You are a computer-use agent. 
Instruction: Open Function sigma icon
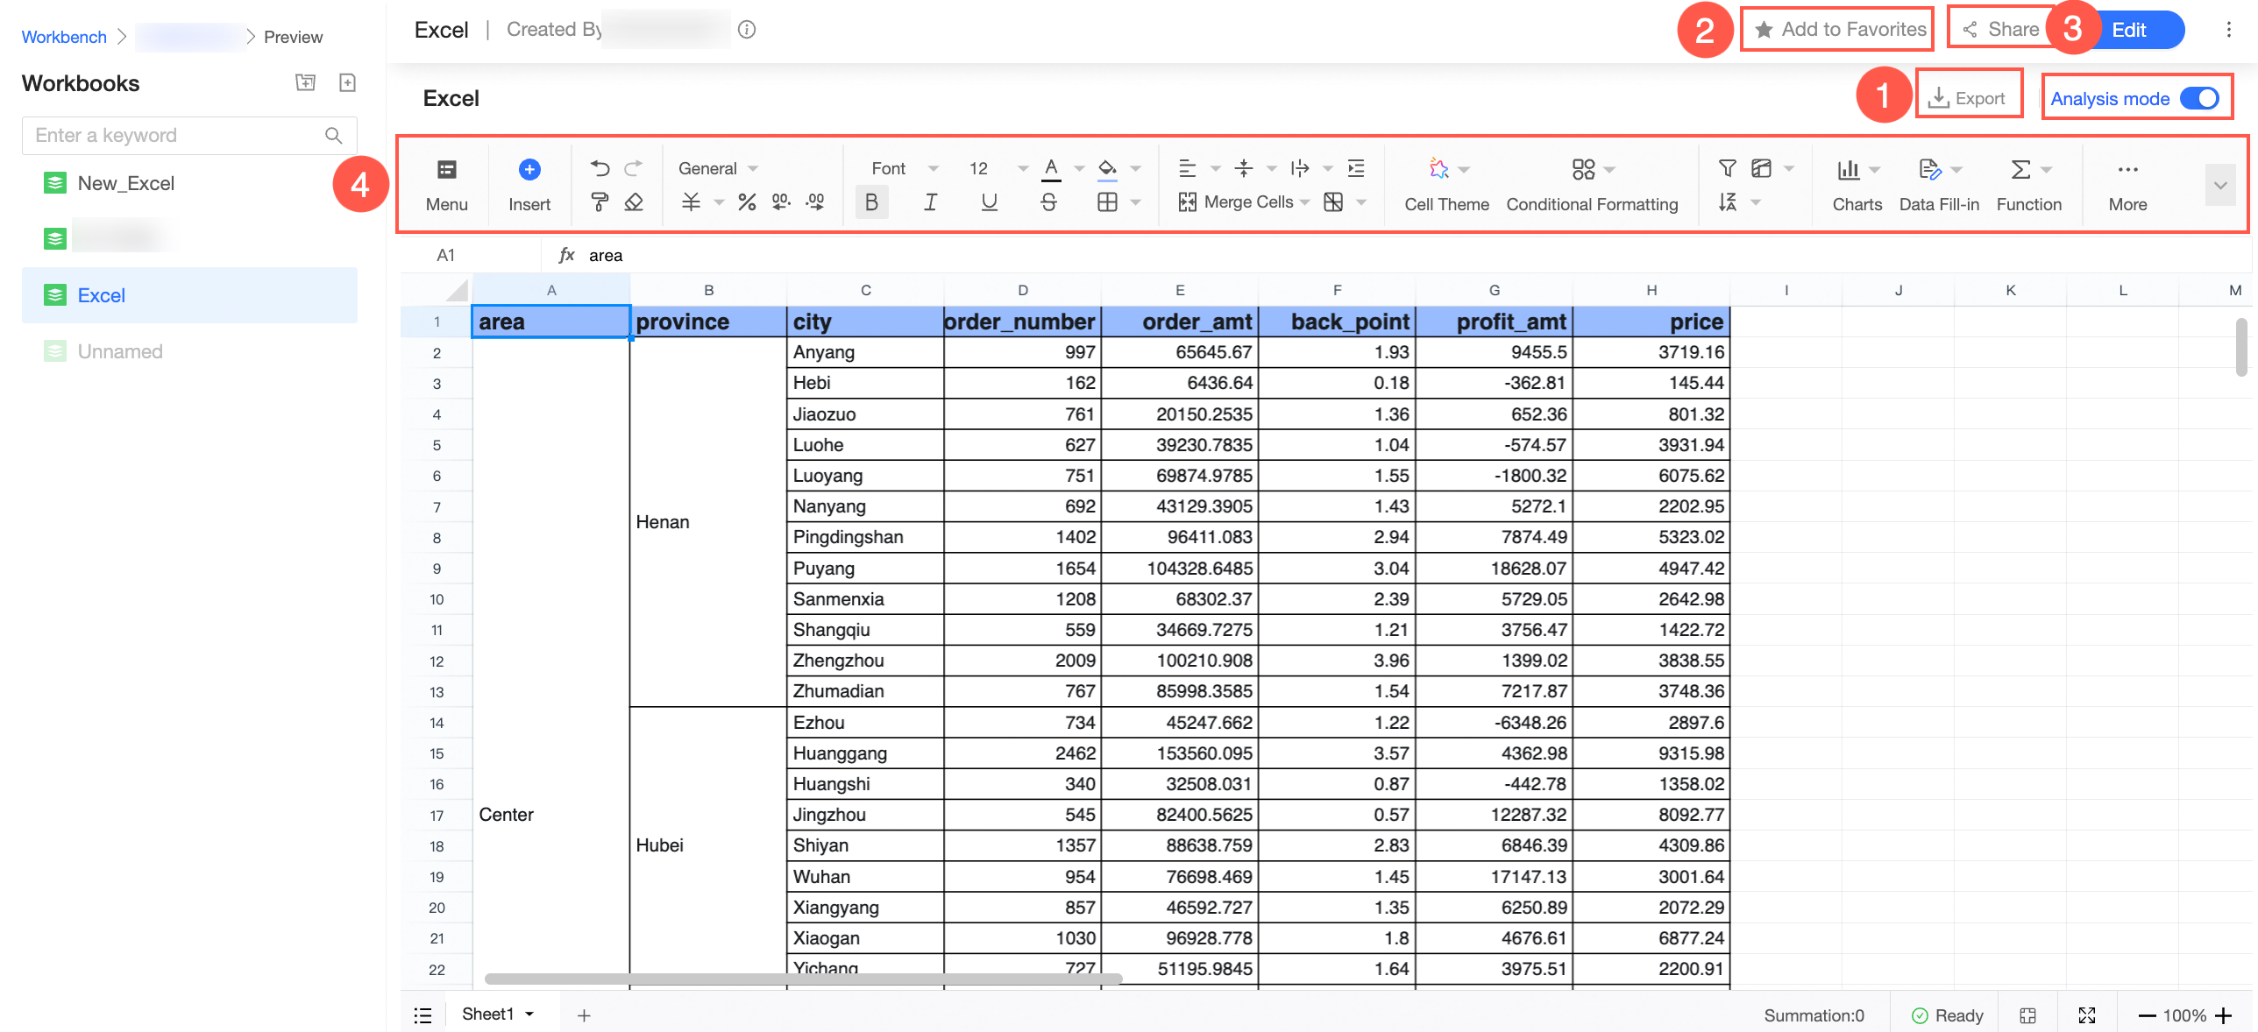click(x=2020, y=169)
